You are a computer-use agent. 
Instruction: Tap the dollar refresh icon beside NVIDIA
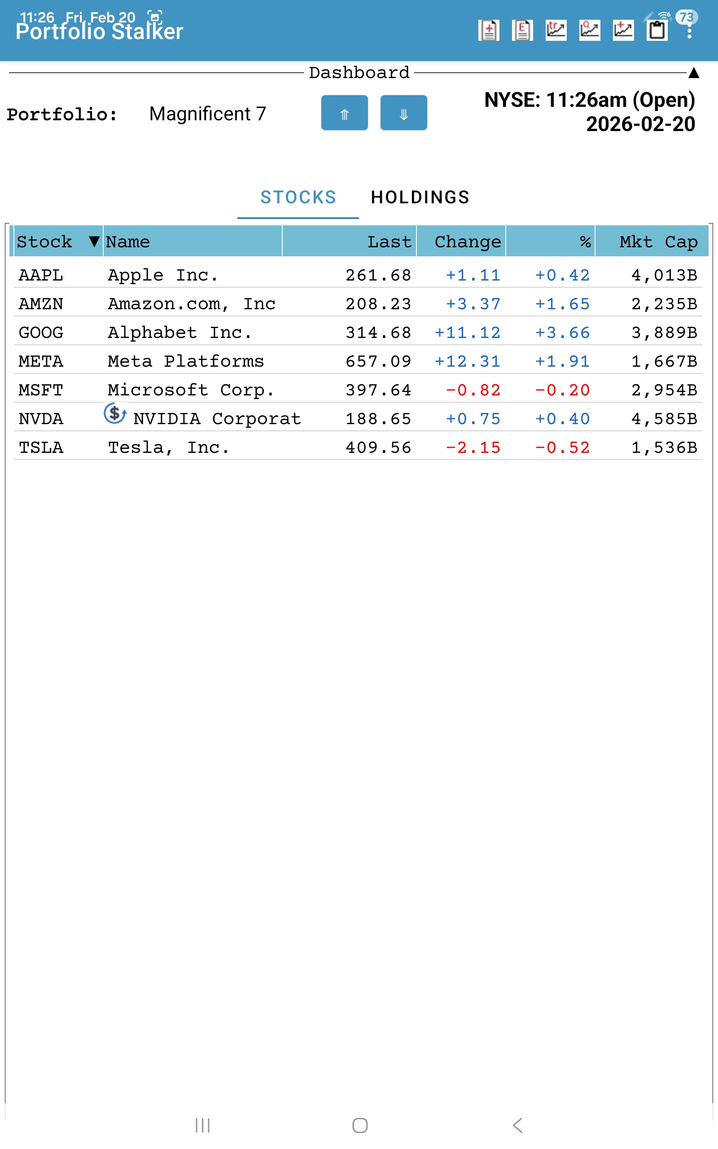[115, 413]
